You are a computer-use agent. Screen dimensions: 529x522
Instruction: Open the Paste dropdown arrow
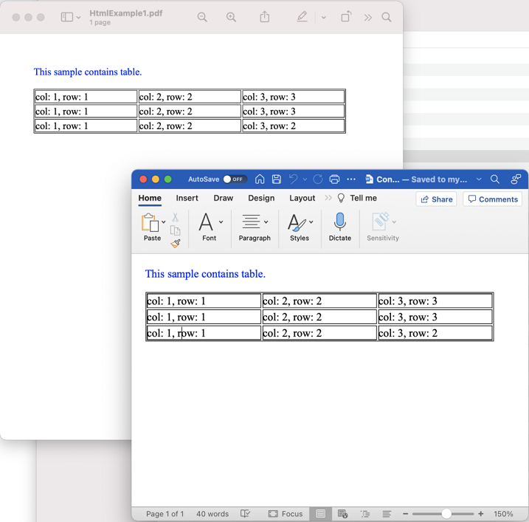[164, 222]
